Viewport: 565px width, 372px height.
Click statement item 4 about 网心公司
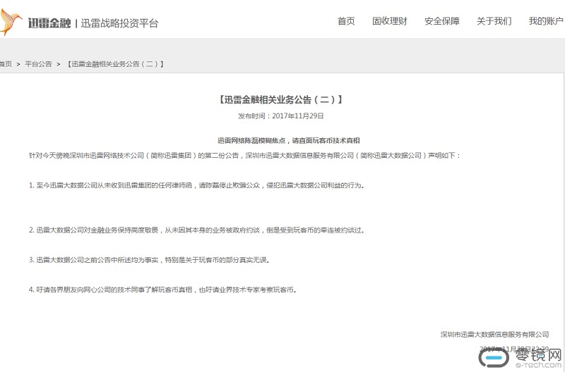point(162,289)
